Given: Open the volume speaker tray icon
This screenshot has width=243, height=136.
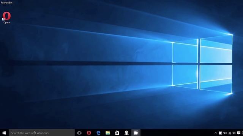Looking at the screenshot, I should (234, 133).
